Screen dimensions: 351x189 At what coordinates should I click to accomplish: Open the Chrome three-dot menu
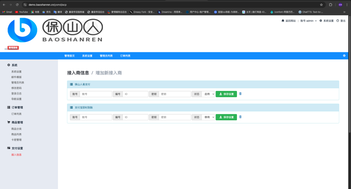pos(347,5)
